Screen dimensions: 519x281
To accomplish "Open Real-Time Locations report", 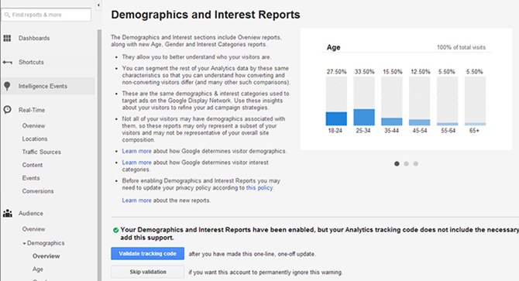I will click(x=35, y=139).
